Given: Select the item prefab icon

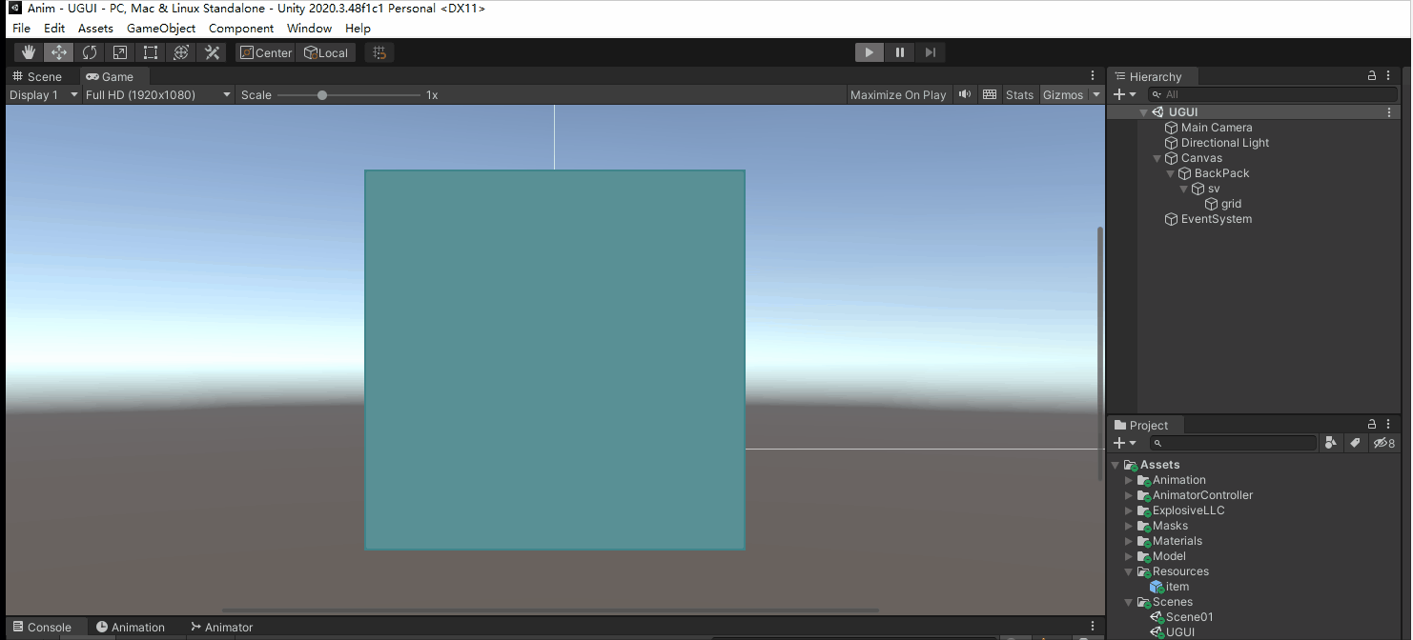Looking at the screenshot, I should pyautogui.click(x=1157, y=587).
